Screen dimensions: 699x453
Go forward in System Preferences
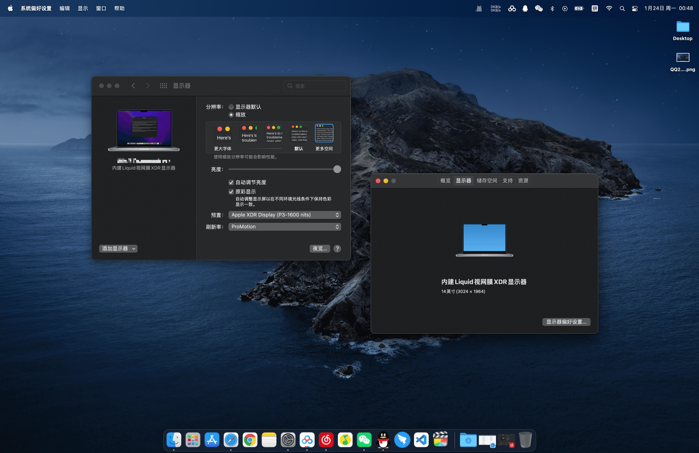click(x=148, y=86)
